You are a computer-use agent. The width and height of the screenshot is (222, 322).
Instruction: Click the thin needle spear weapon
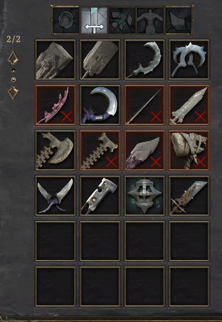145,105
